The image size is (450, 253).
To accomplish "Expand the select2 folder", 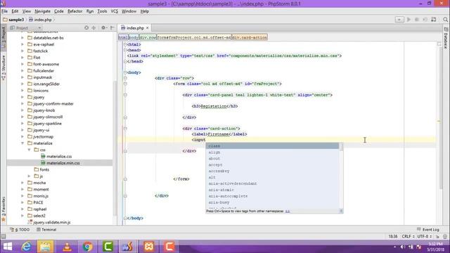I will click(x=22, y=216).
